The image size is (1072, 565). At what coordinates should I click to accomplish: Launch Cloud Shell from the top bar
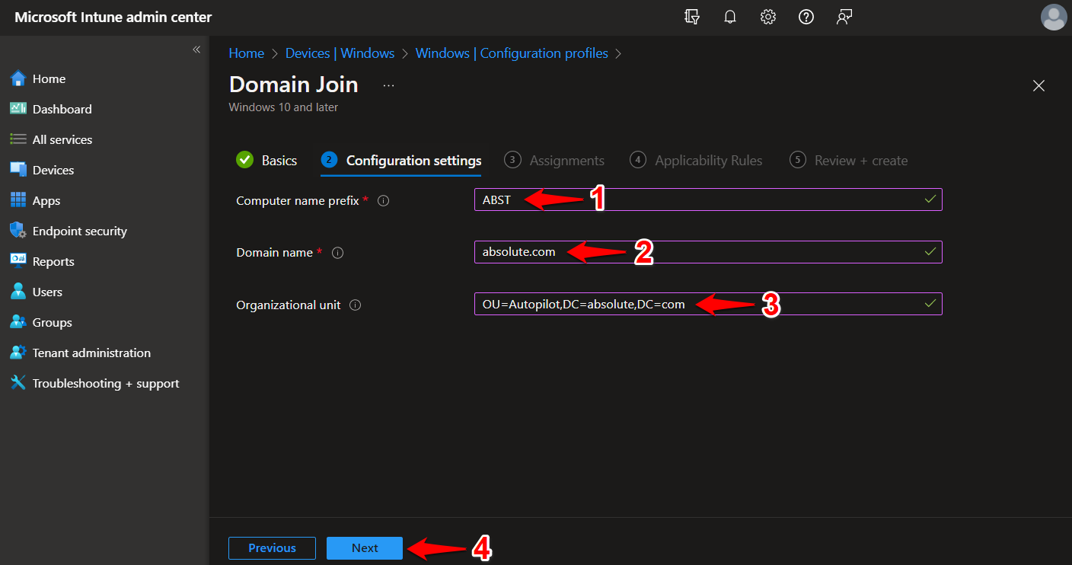coord(692,16)
